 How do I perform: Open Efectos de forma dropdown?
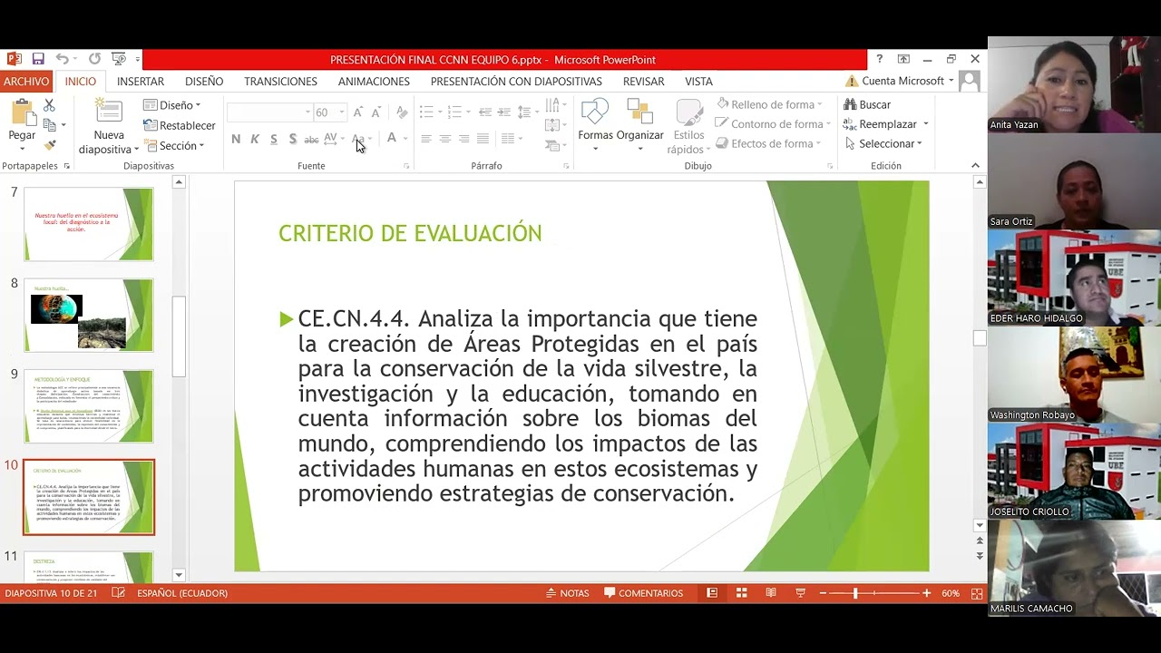(767, 143)
